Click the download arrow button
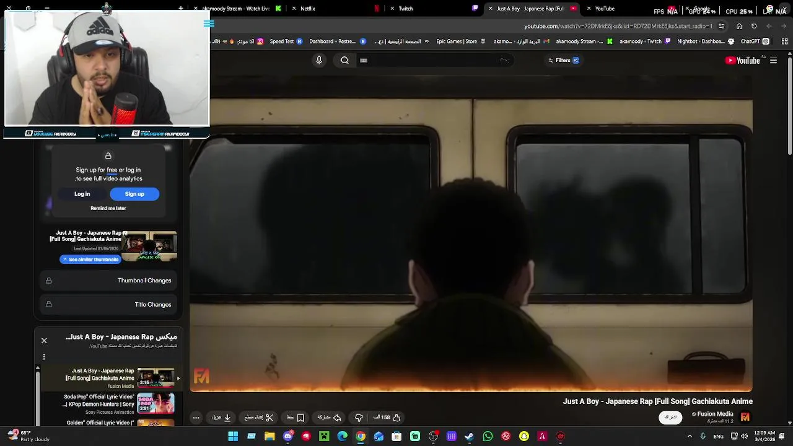Viewport: 793px width, 446px height. tap(221, 418)
